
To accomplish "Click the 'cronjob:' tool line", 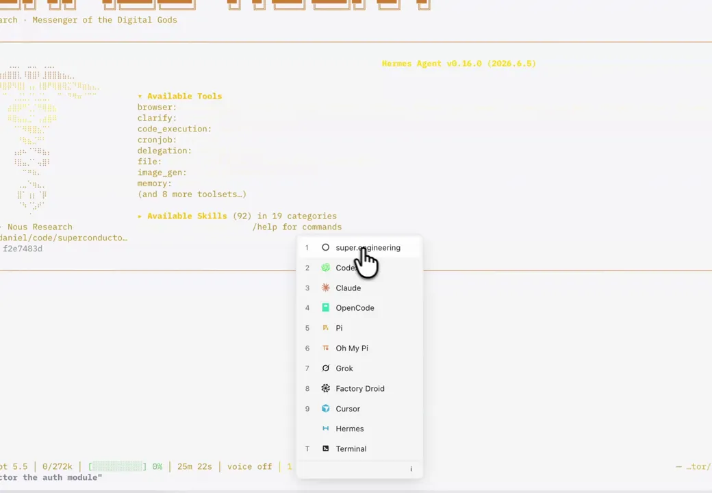I will (x=157, y=140).
